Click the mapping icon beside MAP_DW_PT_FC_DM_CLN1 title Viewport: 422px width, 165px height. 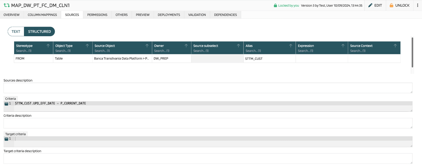click(x=7, y=5)
